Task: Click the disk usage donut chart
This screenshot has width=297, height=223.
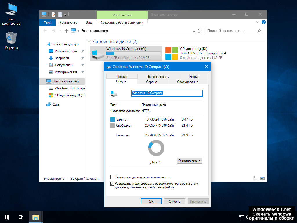Action: pos(156,148)
